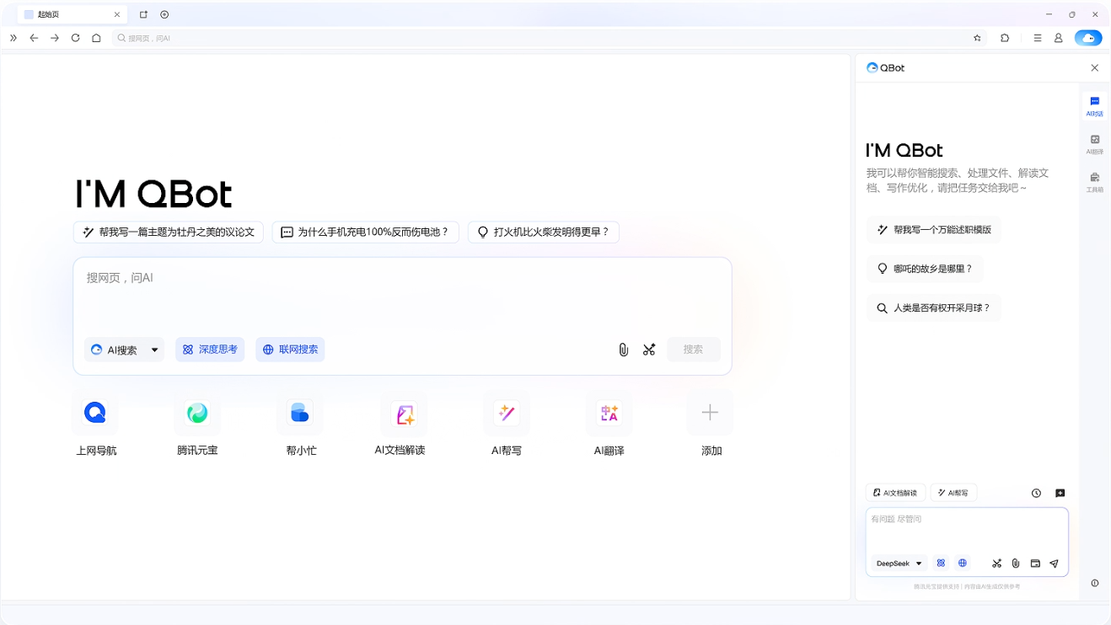Choose 人类是否有权开采月球 in QBot panel

click(934, 308)
